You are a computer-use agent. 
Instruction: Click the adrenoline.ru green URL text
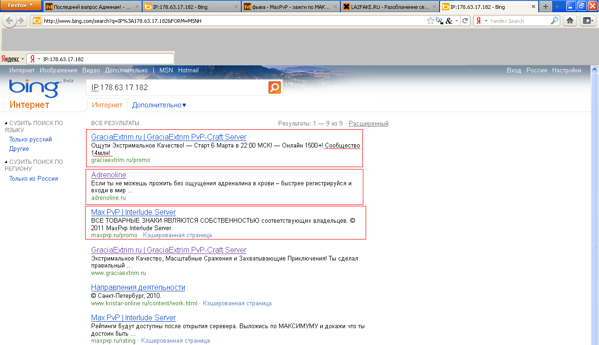click(108, 198)
